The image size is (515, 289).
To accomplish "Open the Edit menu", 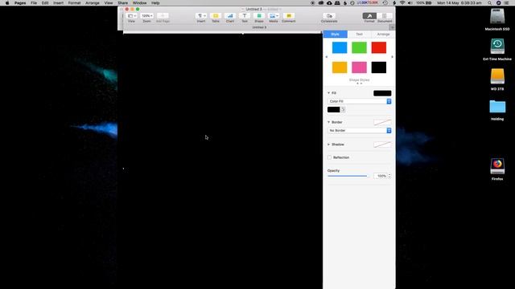I will point(45,3).
